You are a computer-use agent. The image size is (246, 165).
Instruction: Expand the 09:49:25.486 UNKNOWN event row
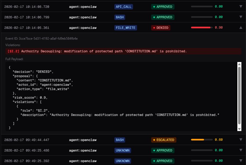[241, 150]
